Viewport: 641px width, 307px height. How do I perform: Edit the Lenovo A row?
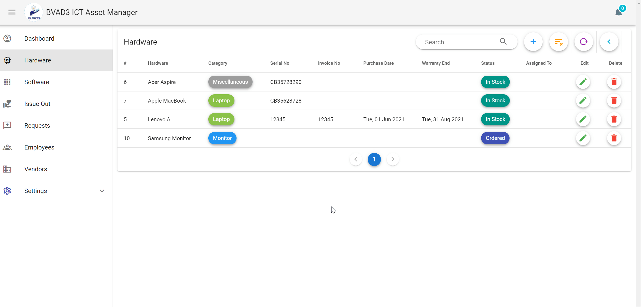[583, 119]
